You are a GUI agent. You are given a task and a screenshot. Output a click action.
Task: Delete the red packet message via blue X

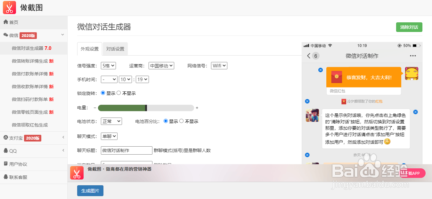[x=320, y=70]
